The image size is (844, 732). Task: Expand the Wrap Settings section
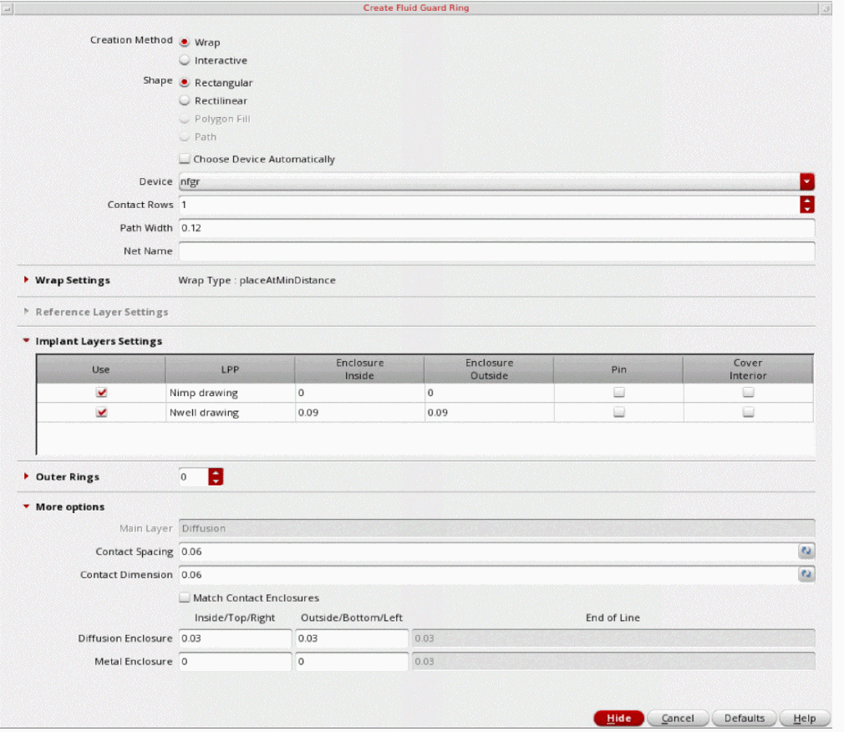tap(27, 280)
